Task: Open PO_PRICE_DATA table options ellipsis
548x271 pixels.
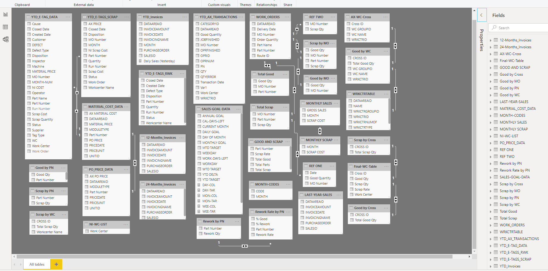Action: point(126,169)
